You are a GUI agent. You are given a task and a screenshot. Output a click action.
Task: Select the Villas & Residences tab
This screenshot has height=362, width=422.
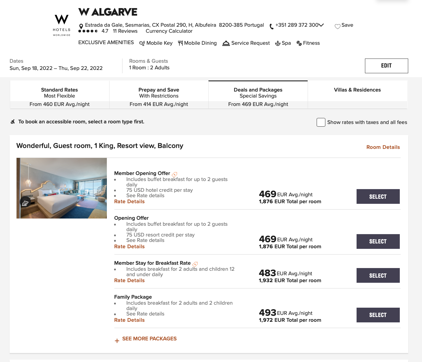357,94
